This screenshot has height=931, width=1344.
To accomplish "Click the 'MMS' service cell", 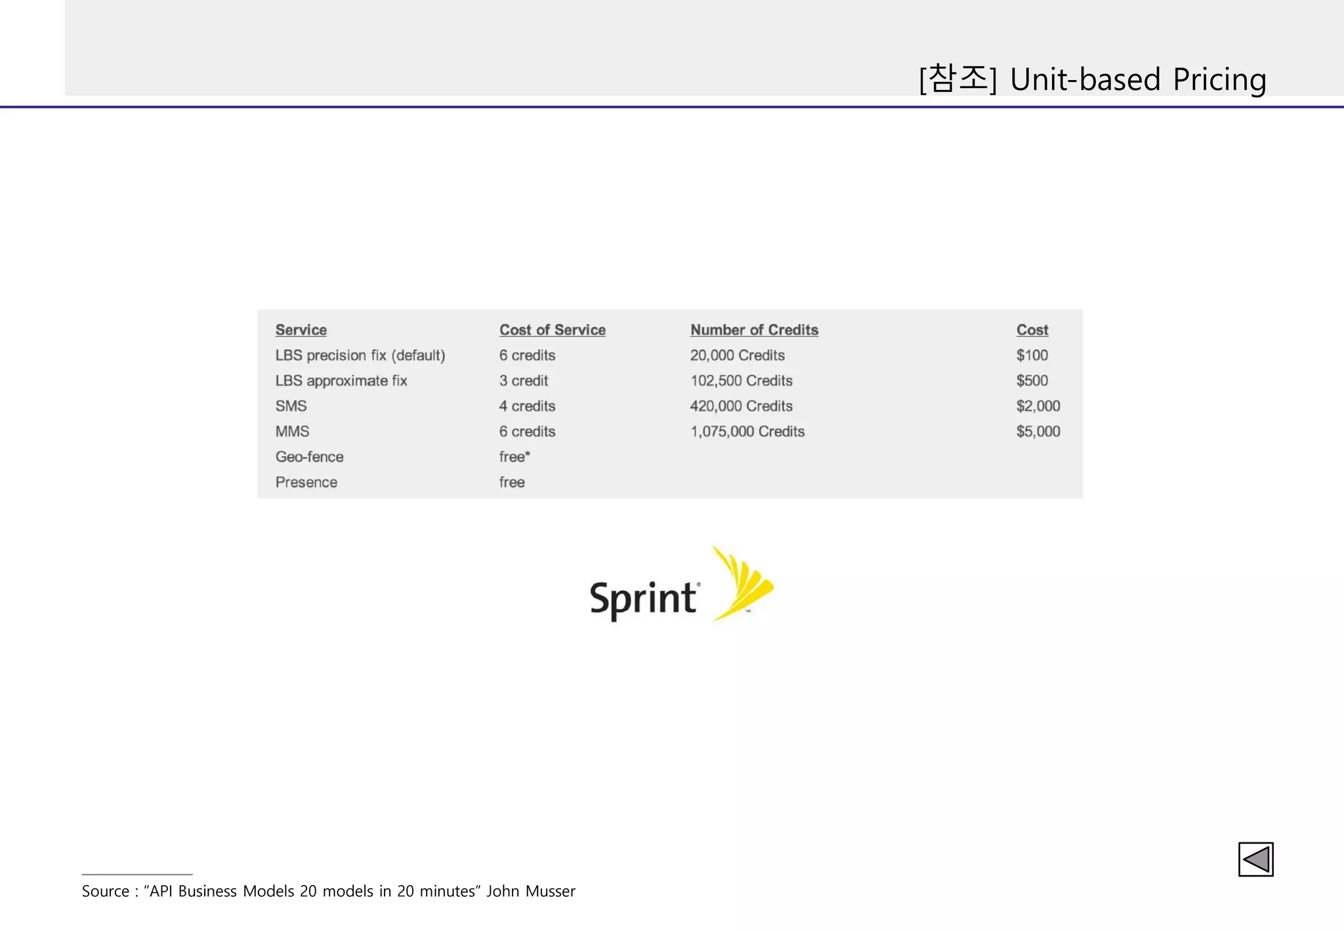I will [x=292, y=431].
